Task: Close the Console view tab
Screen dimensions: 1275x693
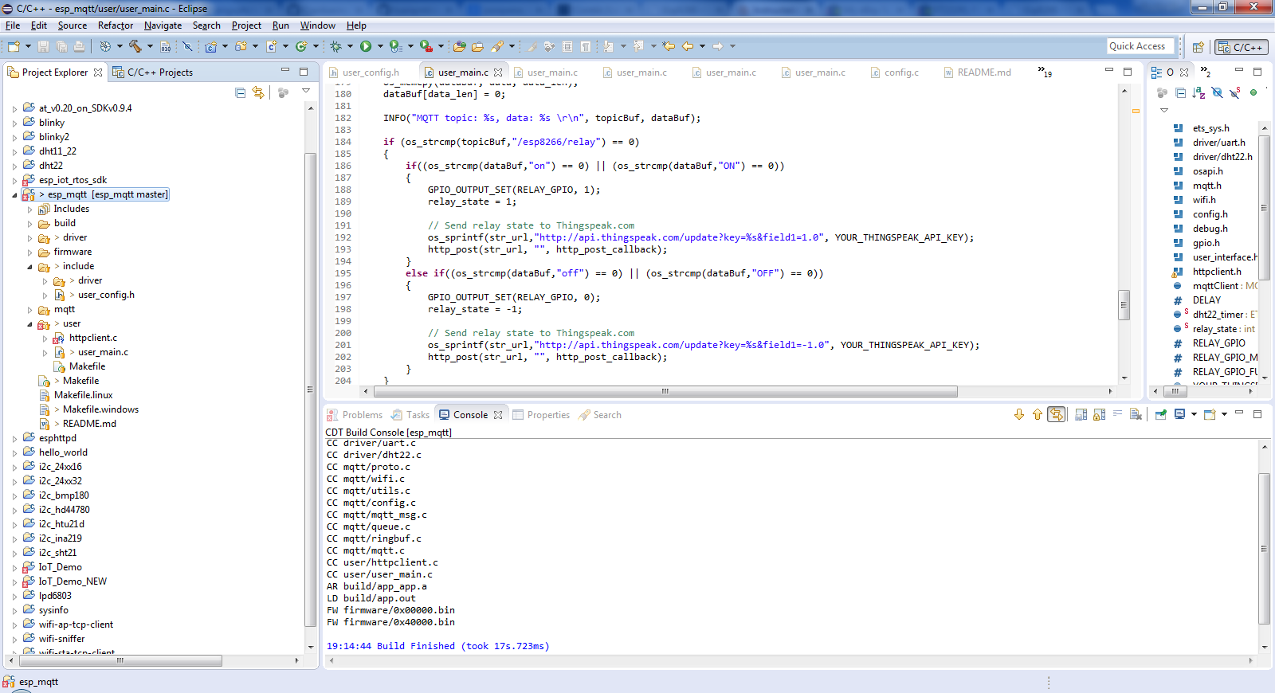Action: (x=498, y=415)
